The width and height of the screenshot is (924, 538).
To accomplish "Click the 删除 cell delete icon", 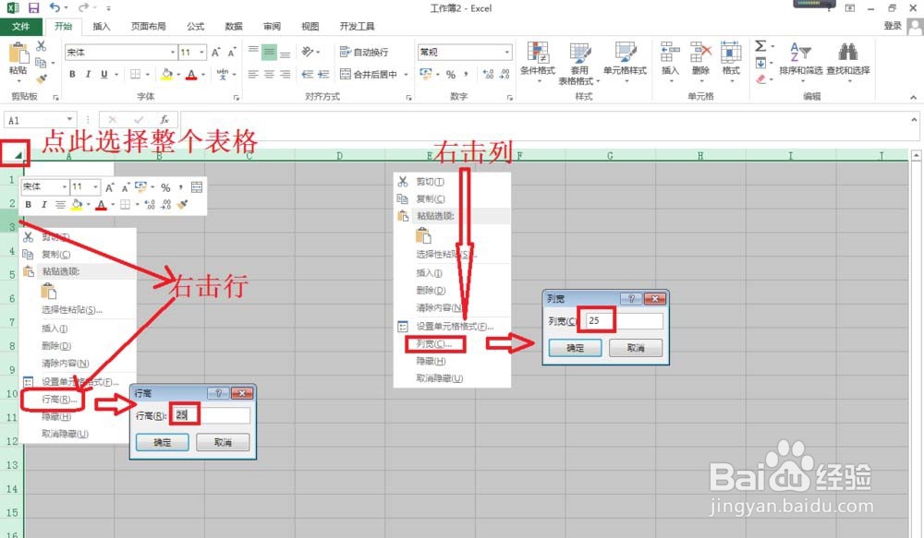I will click(699, 63).
